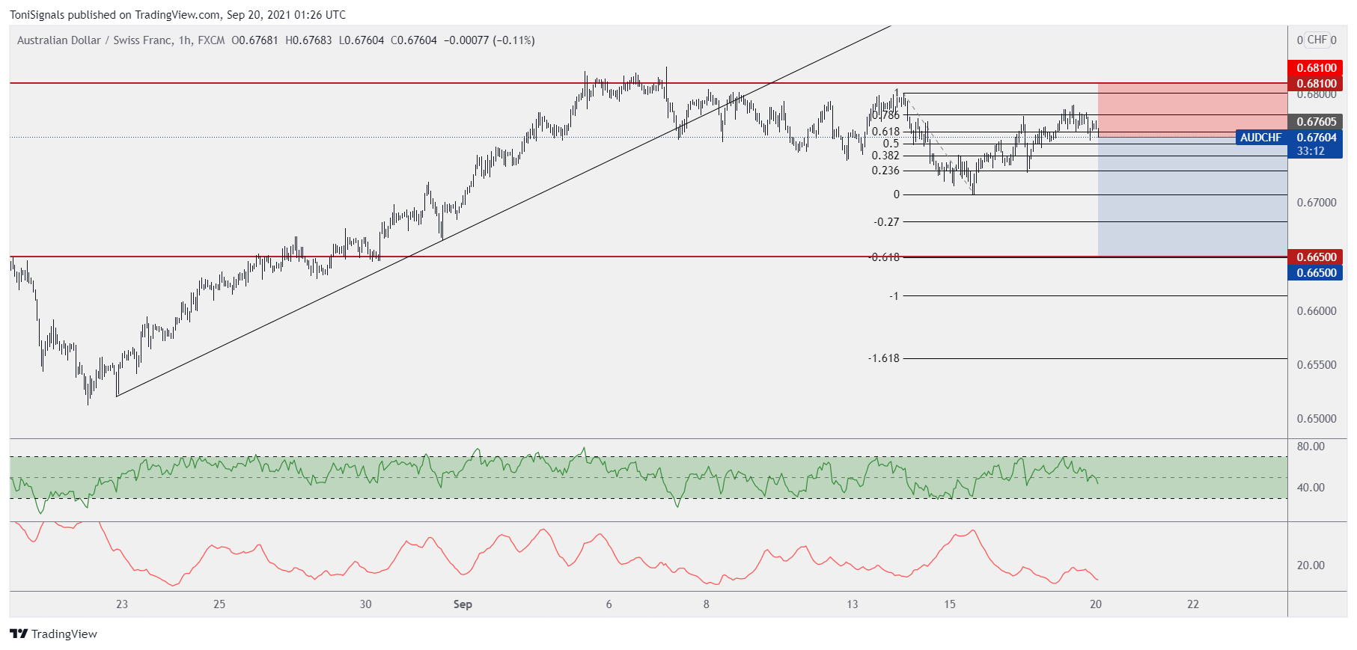Click the countdown timer 33:12 label
The height and width of the screenshot is (650, 1357).
(x=1311, y=151)
